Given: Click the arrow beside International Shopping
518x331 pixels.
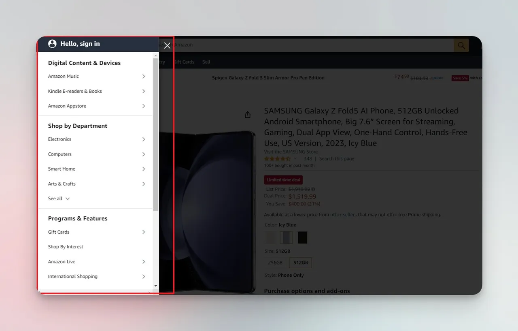Looking at the screenshot, I should (144, 276).
